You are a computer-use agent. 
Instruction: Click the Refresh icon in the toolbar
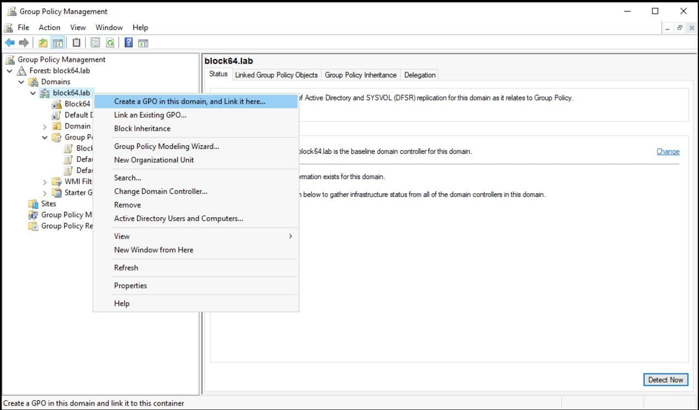[x=110, y=42]
